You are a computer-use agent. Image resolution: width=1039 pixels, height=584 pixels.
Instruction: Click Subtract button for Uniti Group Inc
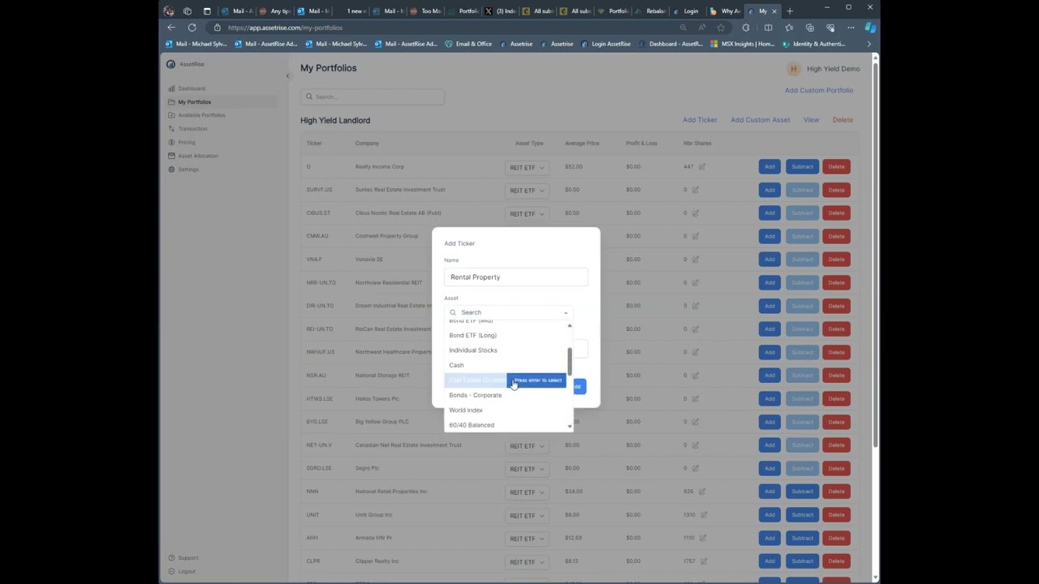802,515
